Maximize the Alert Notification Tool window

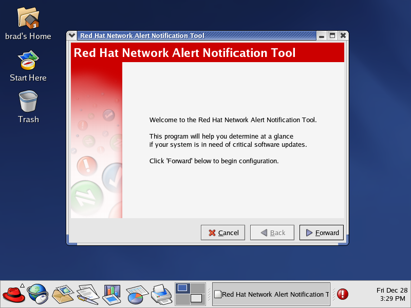[332, 35]
